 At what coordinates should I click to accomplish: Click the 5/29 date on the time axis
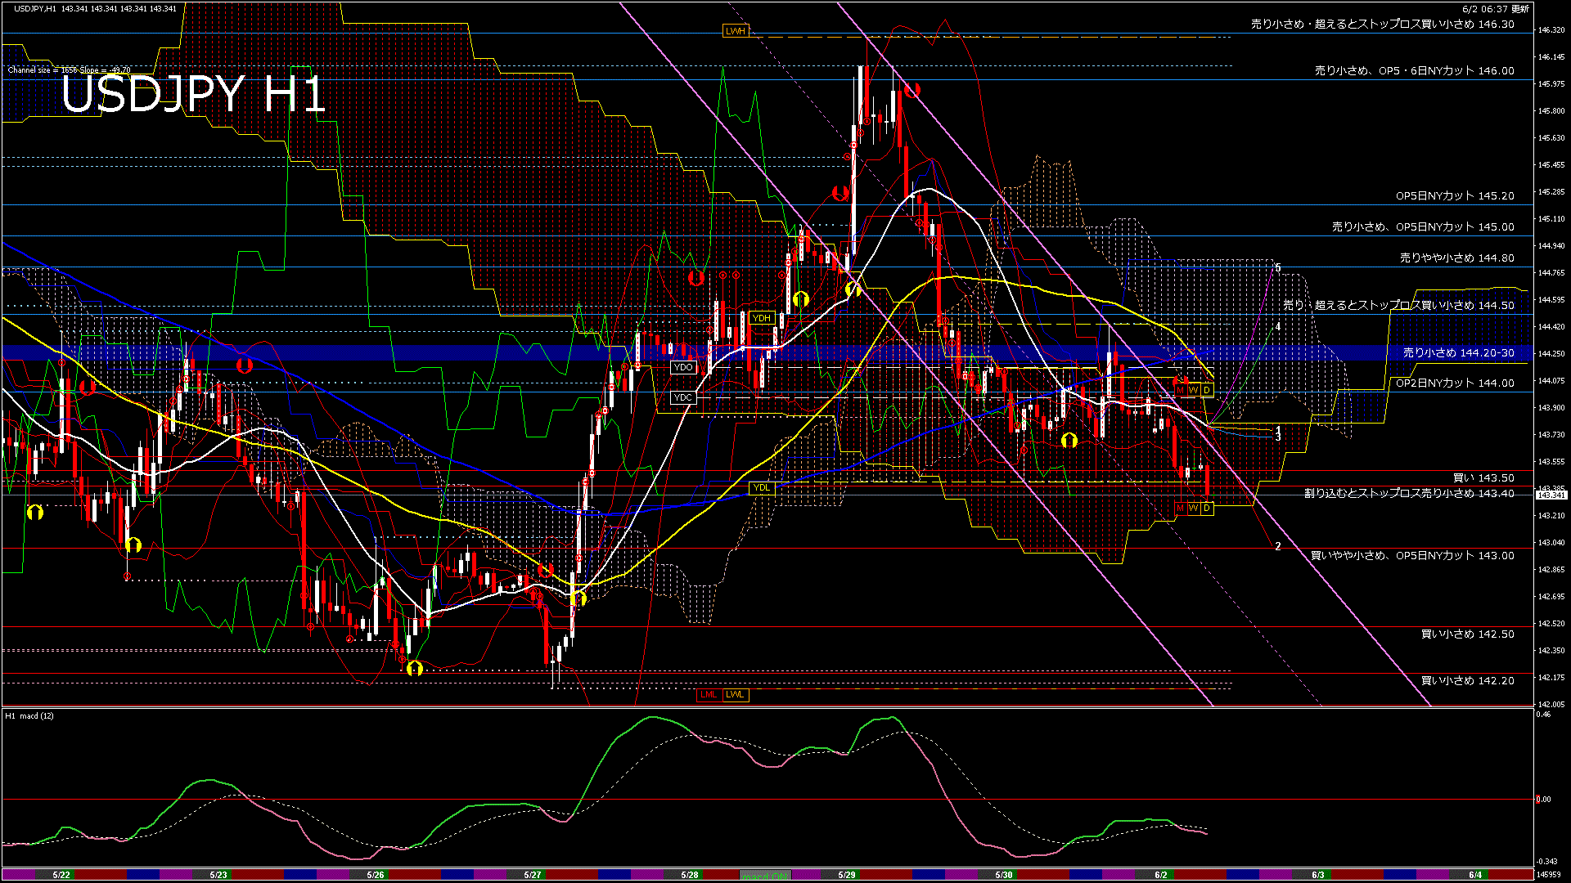[847, 875]
